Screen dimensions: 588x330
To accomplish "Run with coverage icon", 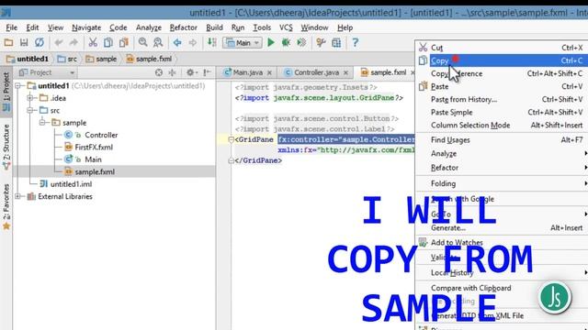I will coord(301,43).
